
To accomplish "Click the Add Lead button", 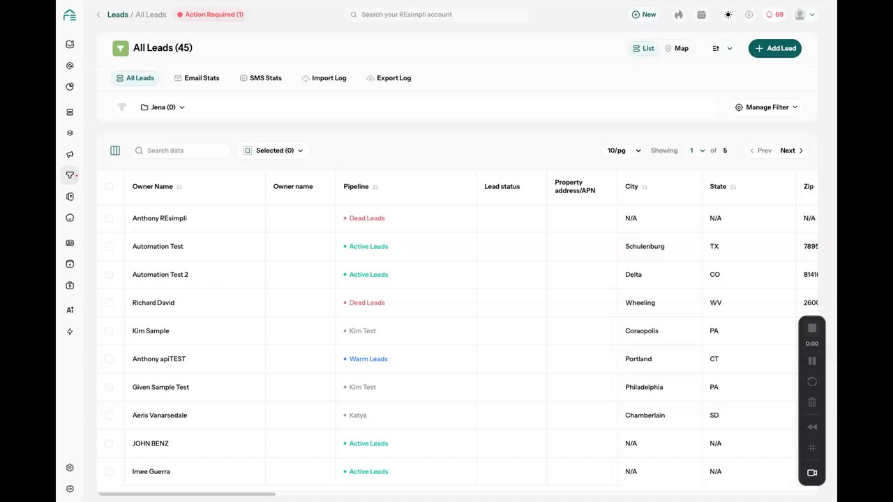I will point(775,48).
